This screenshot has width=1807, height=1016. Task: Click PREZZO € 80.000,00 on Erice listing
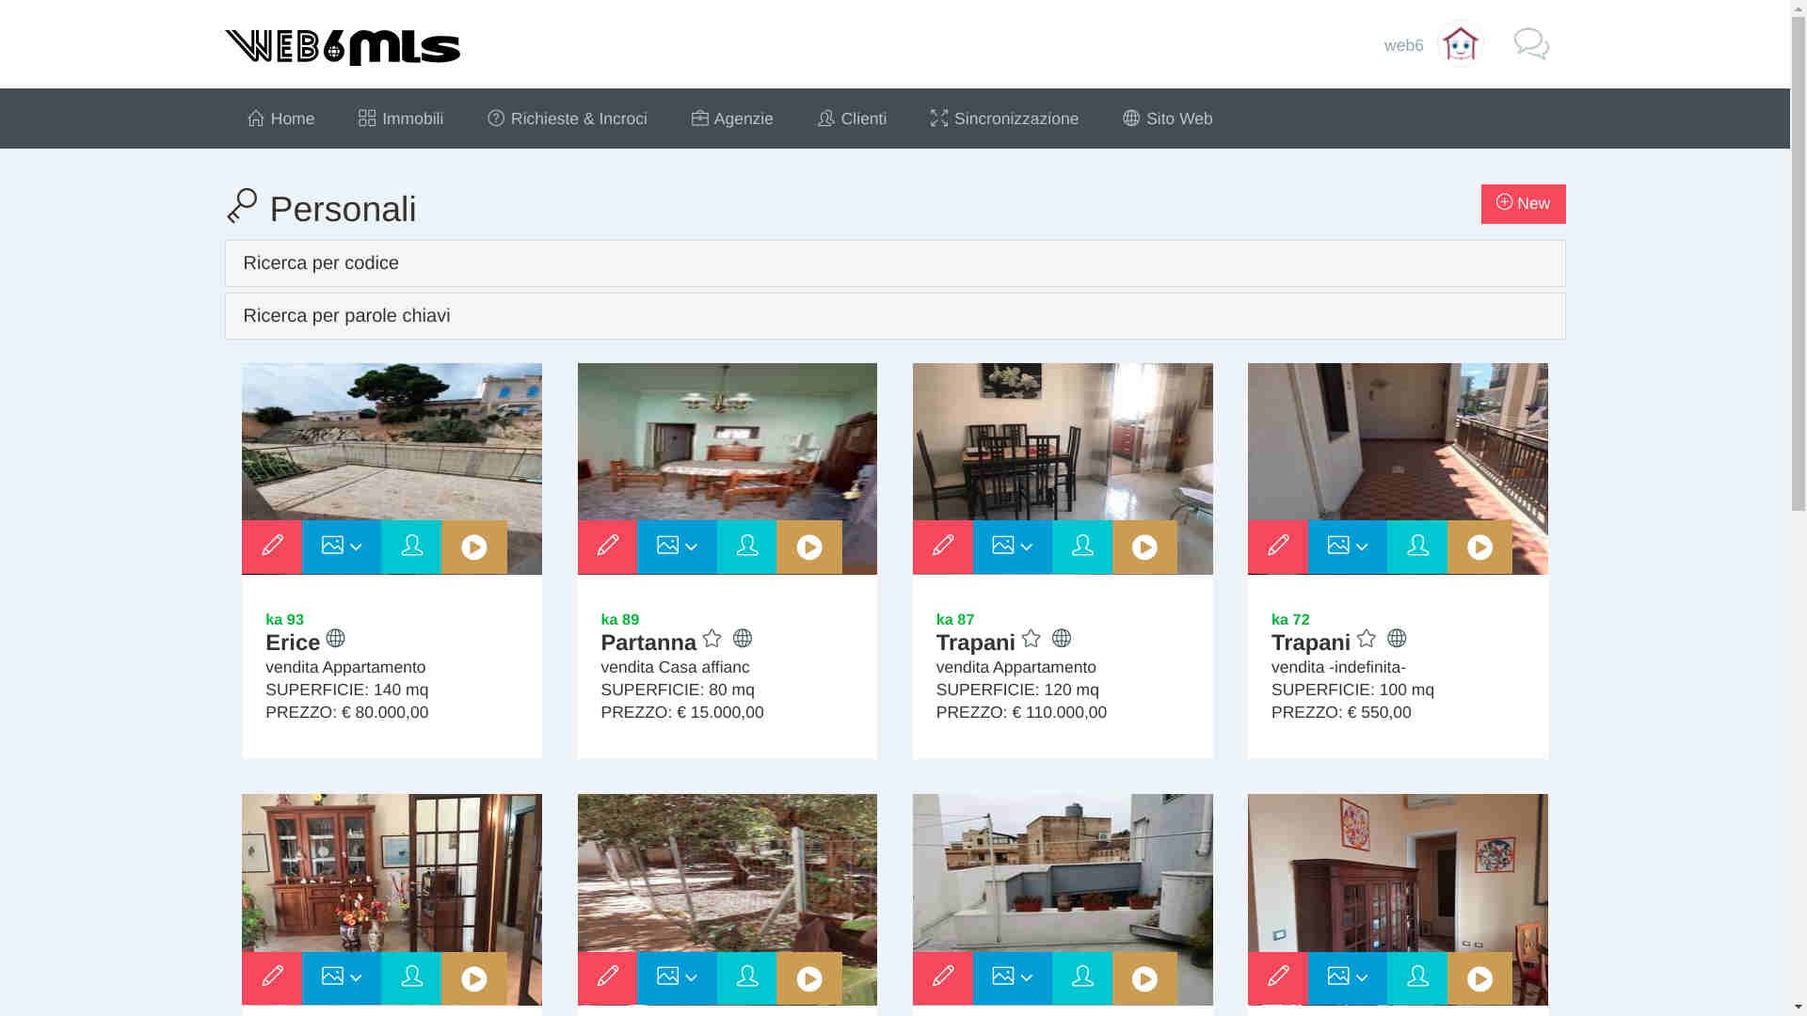[346, 712]
